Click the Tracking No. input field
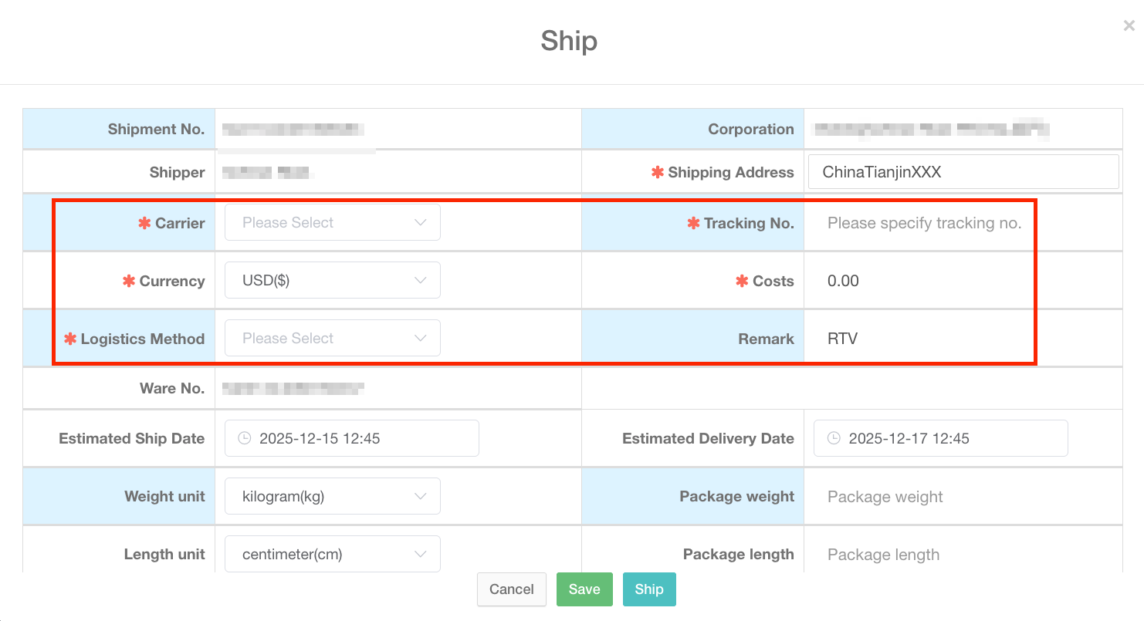The image size is (1144, 621). [924, 223]
